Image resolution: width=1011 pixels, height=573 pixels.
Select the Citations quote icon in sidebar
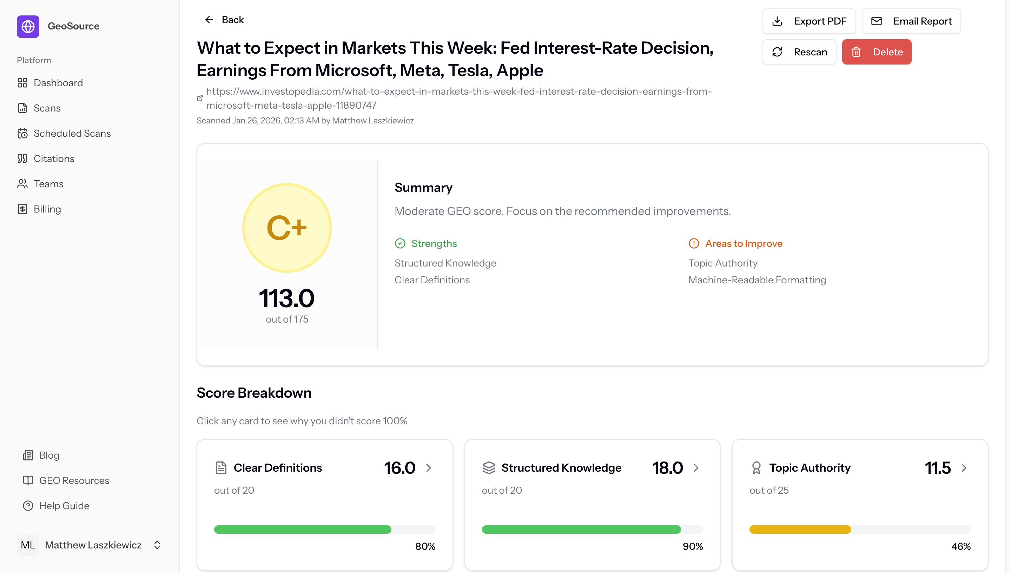tap(23, 159)
